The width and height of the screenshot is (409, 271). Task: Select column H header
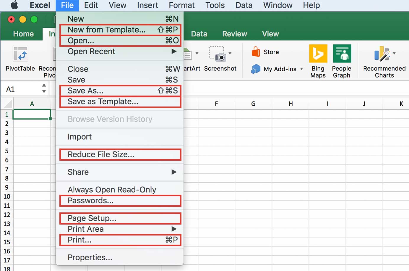290,104
